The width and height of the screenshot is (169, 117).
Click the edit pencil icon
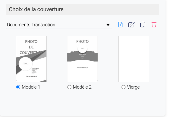pyautogui.click(x=131, y=25)
